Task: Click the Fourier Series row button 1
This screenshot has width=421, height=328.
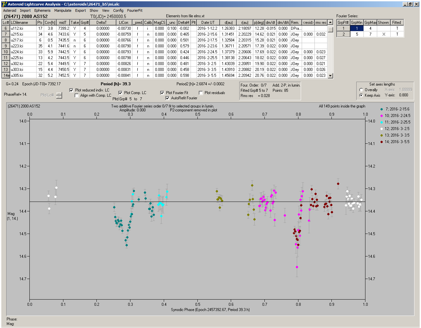Action: point(344,28)
